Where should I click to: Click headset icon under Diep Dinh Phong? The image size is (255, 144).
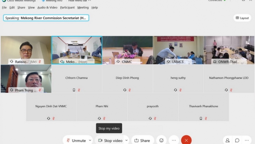[x=124, y=90]
